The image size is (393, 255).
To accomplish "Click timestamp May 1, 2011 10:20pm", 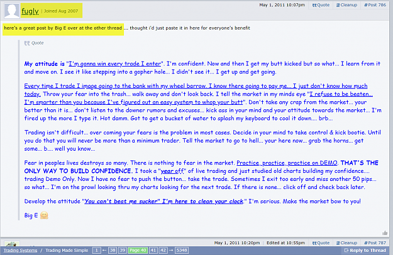I will (x=237, y=242).
